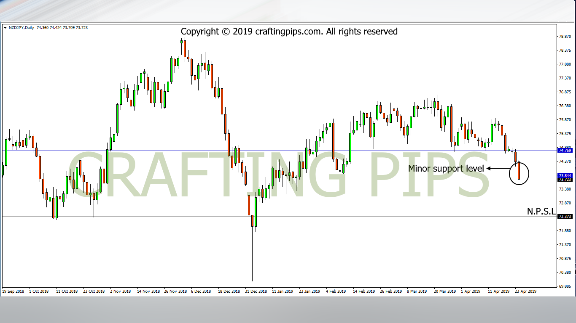Viewport: 576px width, 323px height.
Task: Click the 23 Oct 2018 date label
Action: click(x=94, y=291)
